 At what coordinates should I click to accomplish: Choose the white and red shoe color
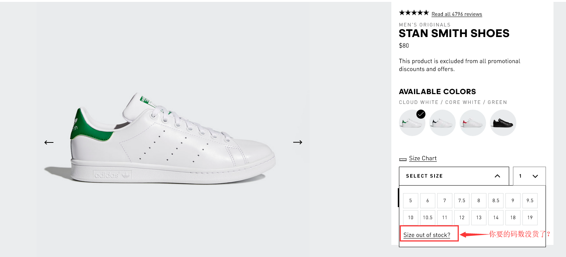pyautogui.click(x=473, y=123)
